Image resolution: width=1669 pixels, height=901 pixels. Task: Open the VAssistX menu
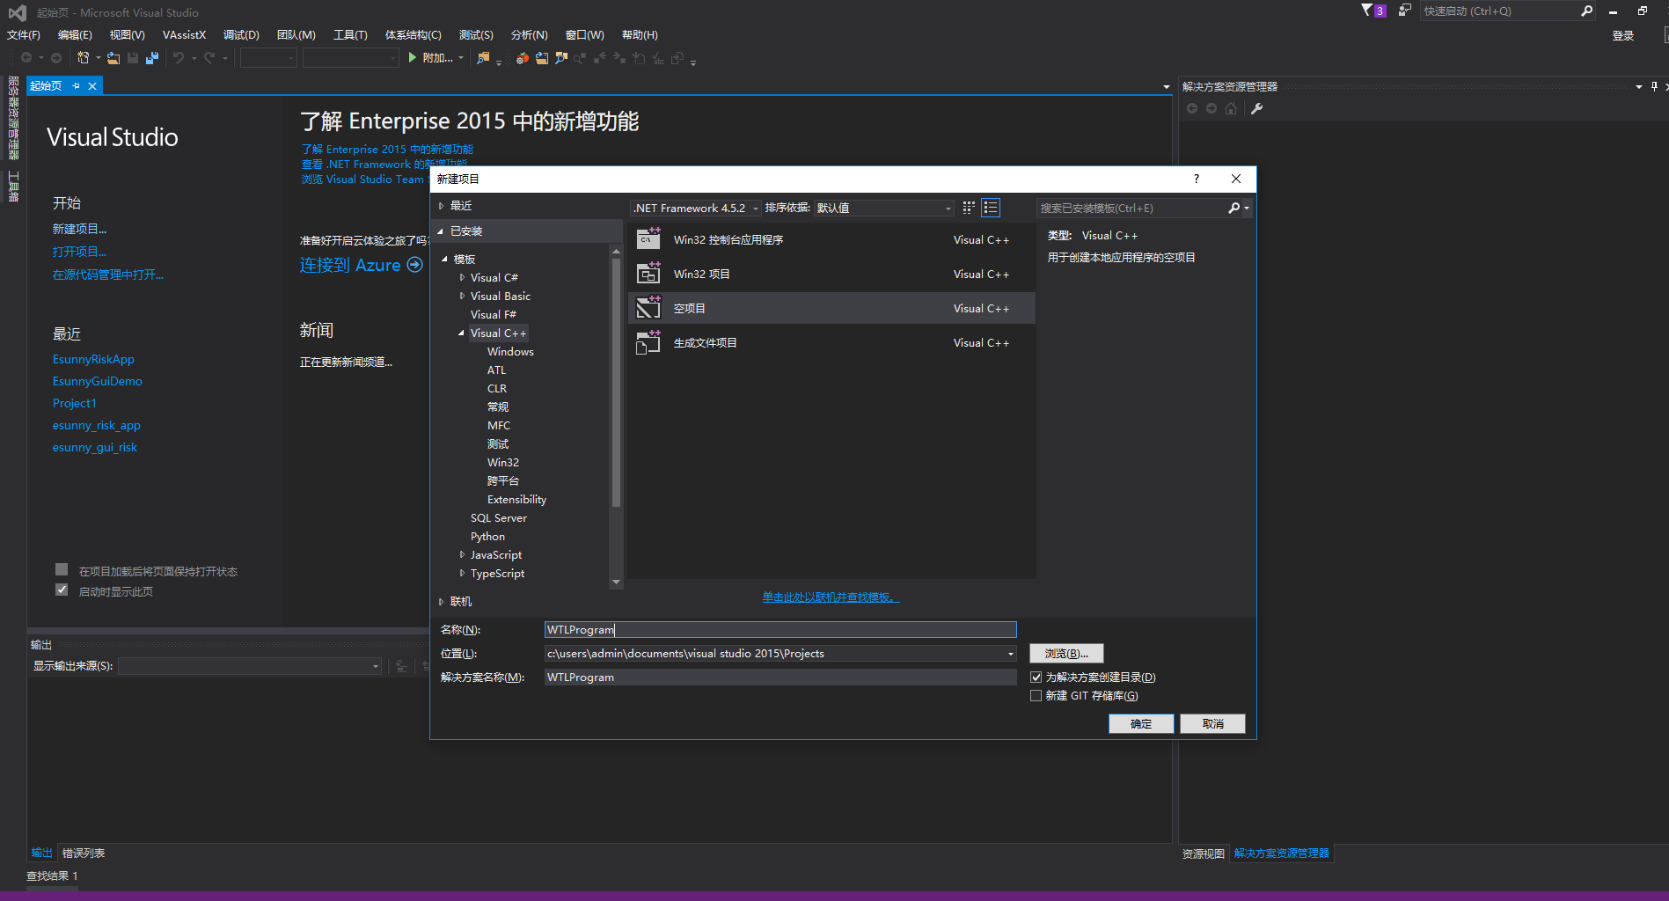[x=184, y=35]
